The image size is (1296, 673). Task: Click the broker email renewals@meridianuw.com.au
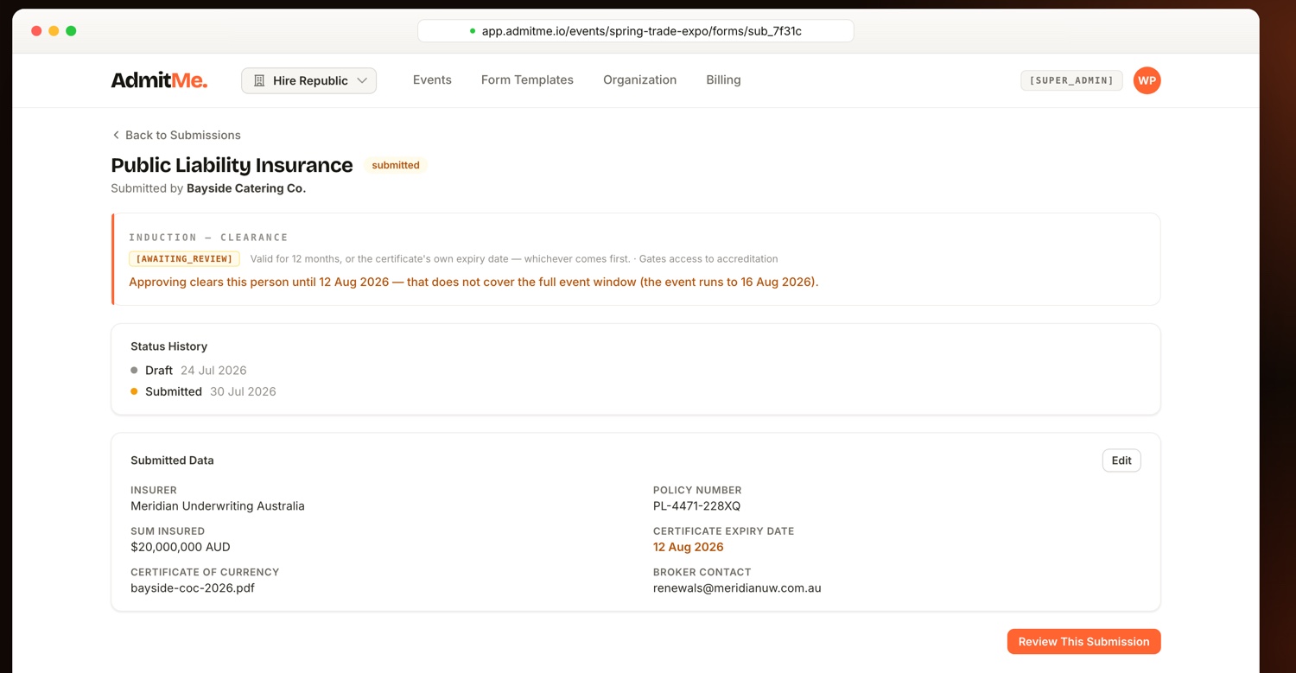pyautogui.click(x=737, y=588)
